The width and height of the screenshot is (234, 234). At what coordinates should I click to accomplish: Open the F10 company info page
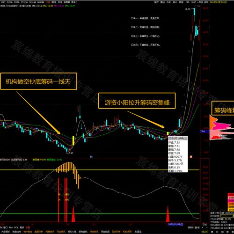[x=188, y=2]
